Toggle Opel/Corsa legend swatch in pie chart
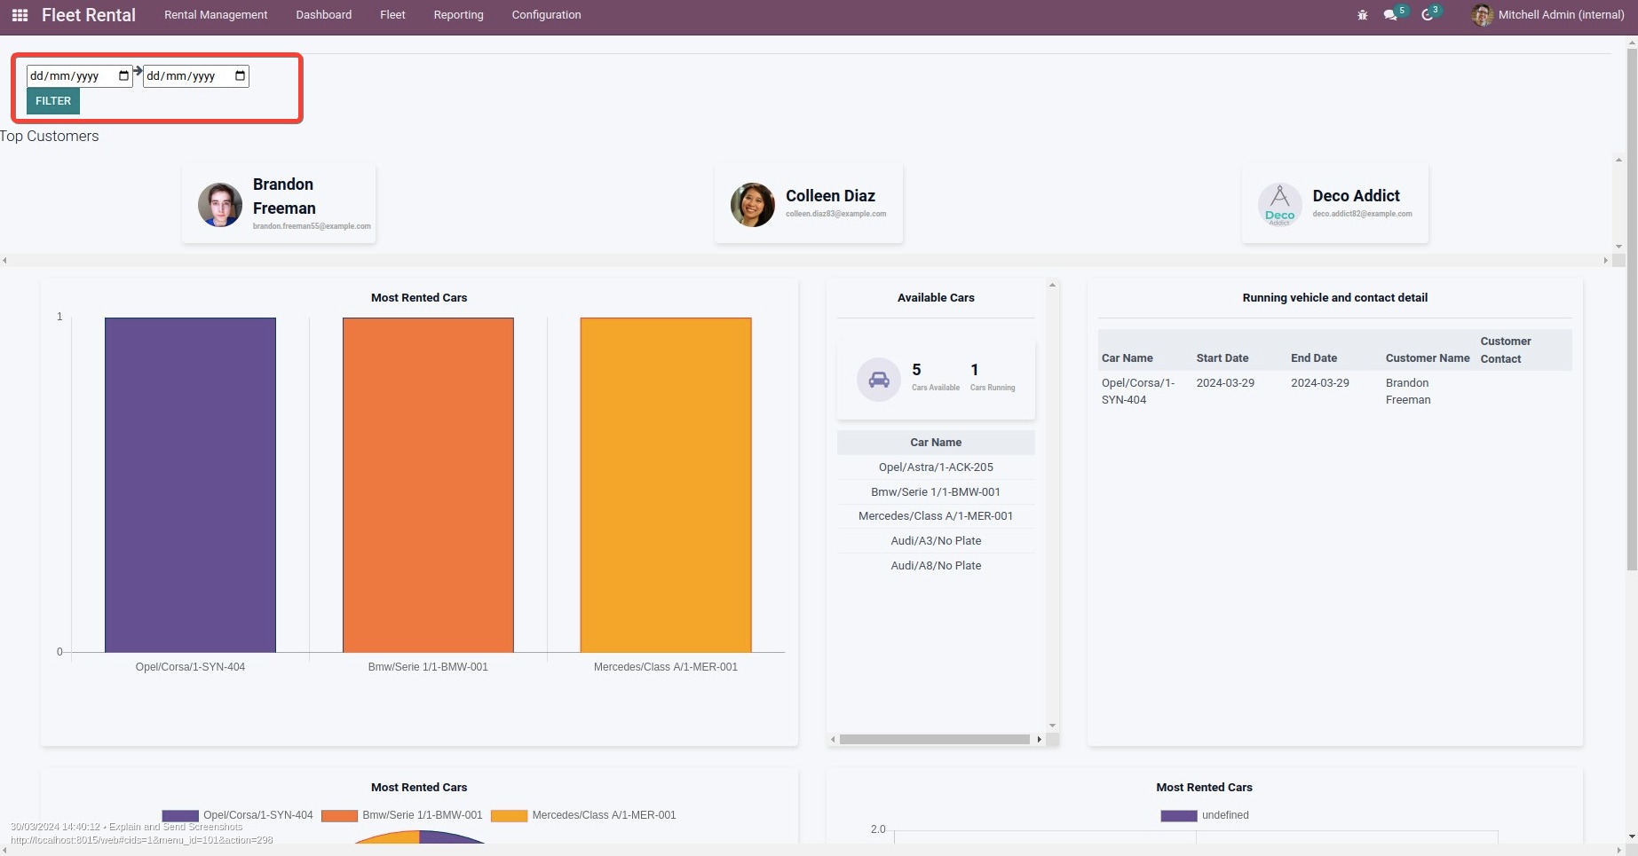Viewport: 1638px width, 856px height. point(180,815)
